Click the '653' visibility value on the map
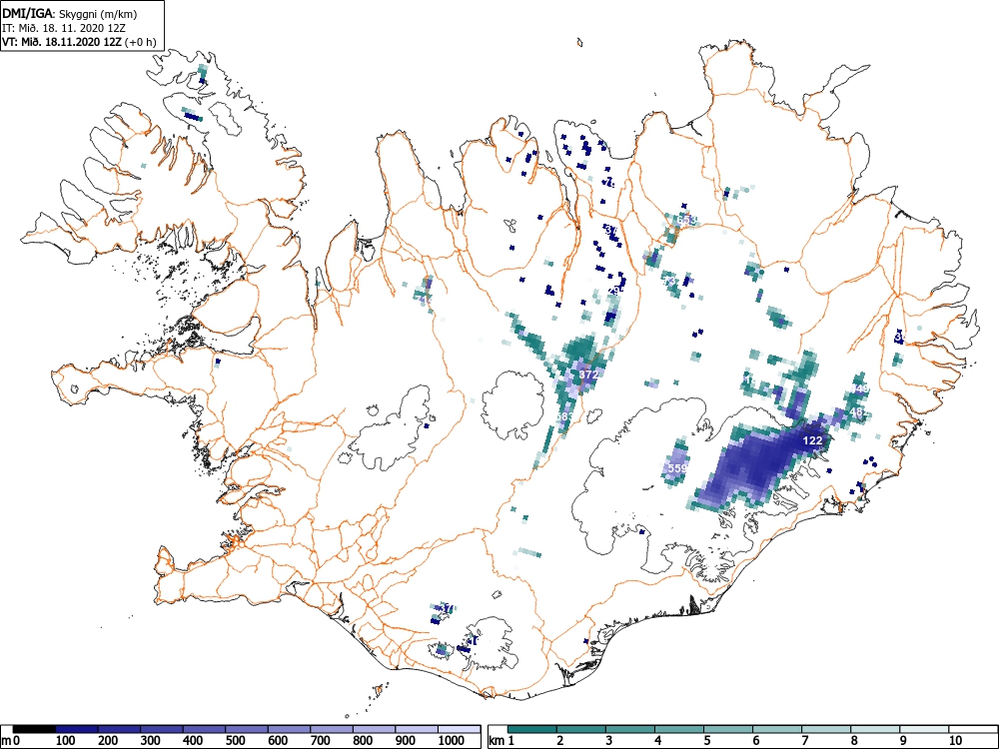 pyautogui.click(x=687, y=221)
